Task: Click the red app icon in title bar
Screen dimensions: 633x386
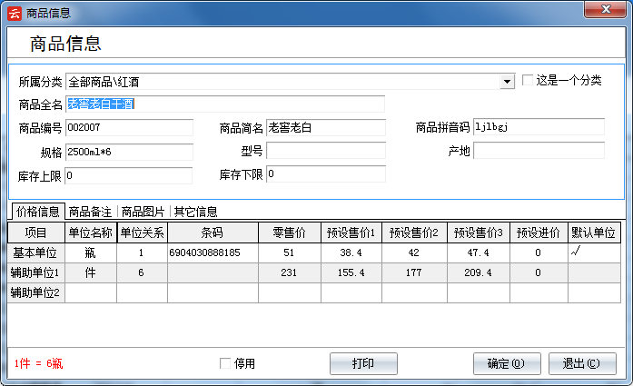Action: tap(13, 12)
